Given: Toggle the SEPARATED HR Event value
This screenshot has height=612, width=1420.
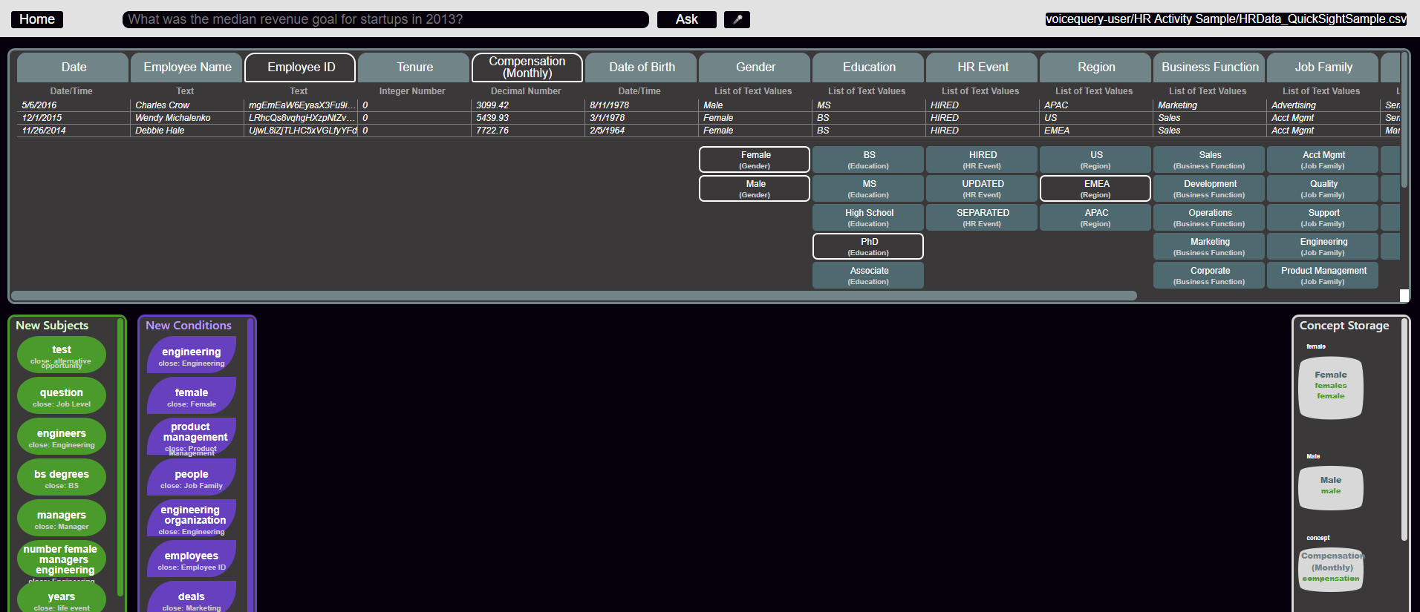Looking at the screenshot, I should click(x=982, y=217).
